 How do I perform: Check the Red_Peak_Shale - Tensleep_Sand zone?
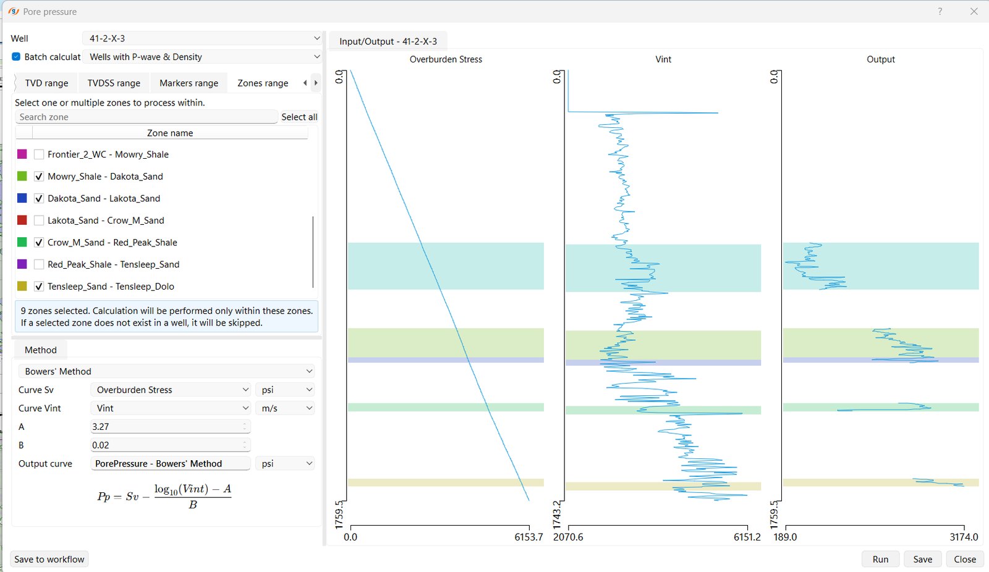point(39,264)
